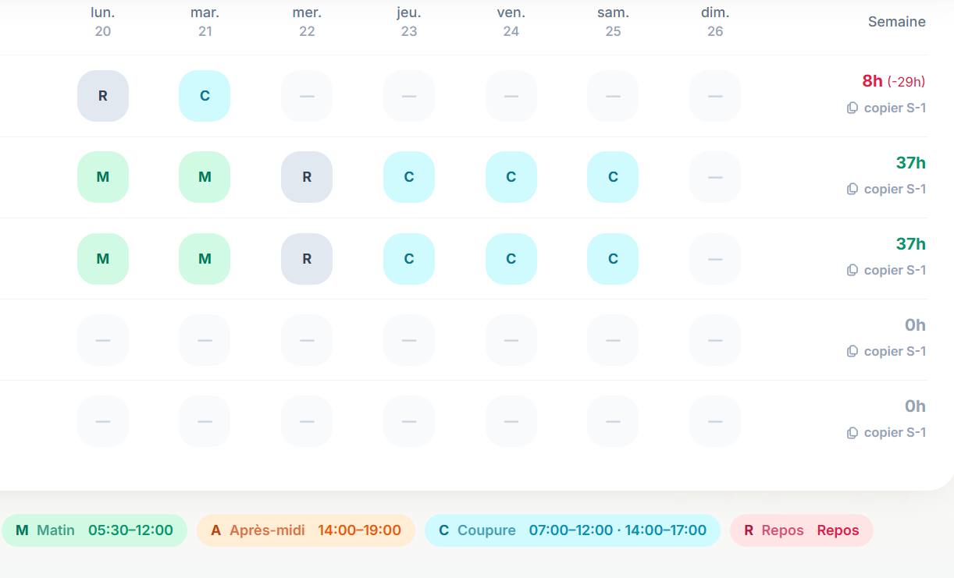
Task: Click the M shift on Tuesday 21, third row
Action: pos(205,258)
